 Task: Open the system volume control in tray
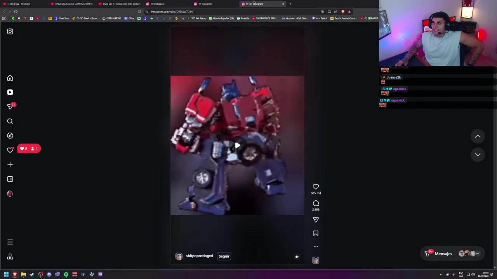point(473,274)
